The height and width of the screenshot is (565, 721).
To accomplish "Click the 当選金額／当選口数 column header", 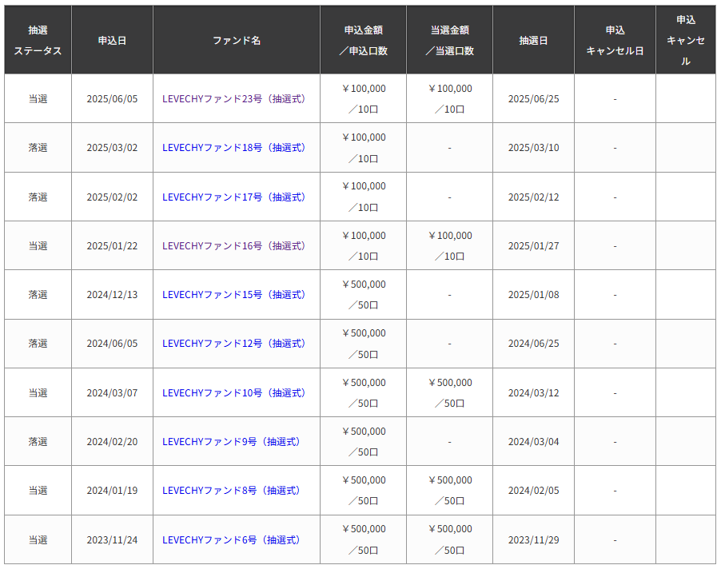I will [450, 40].
